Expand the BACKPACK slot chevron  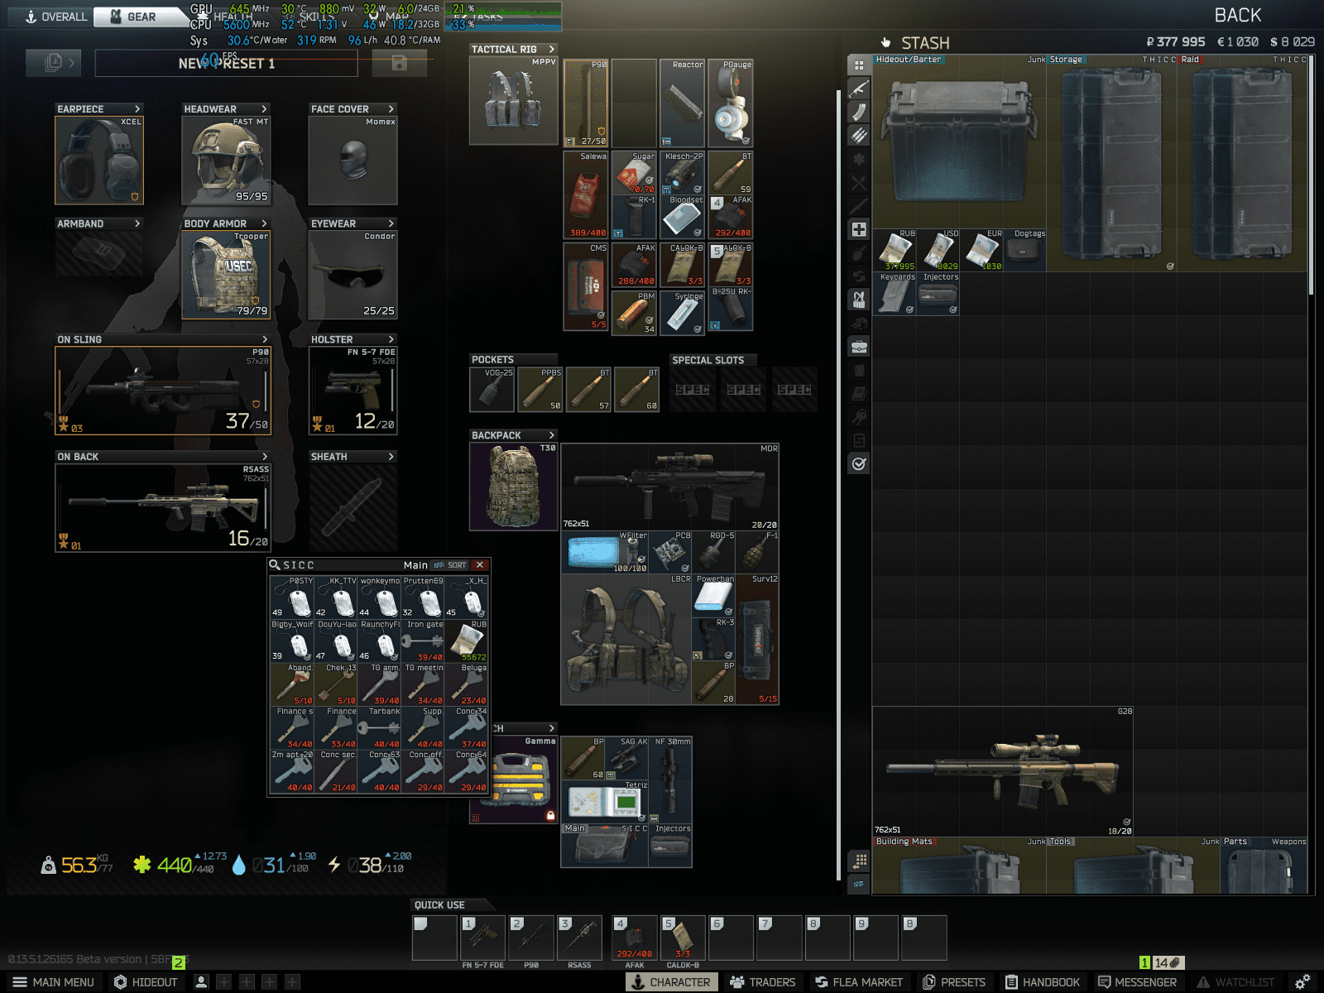(x=552, y=435)
